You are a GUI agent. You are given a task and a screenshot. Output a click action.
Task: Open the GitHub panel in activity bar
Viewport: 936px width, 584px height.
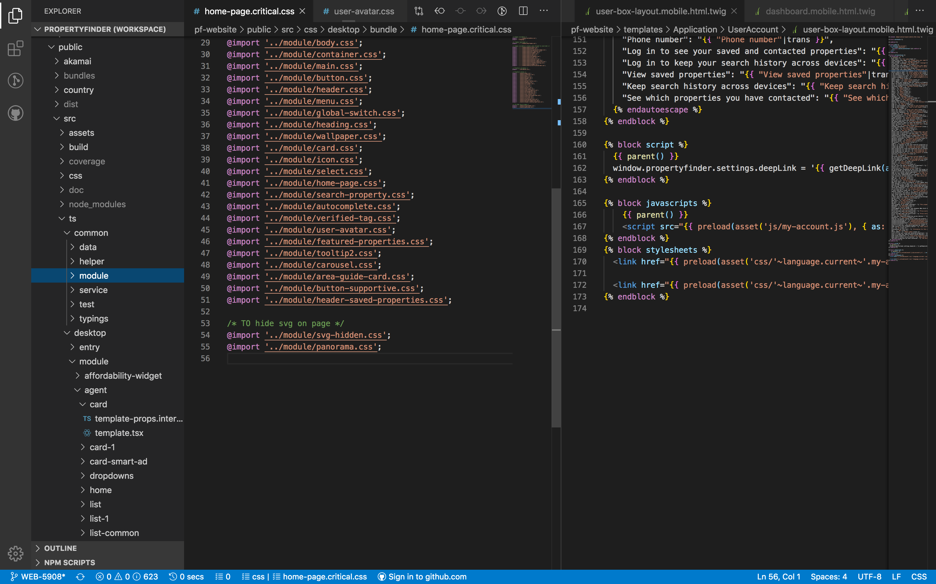(x=16, y=113)
